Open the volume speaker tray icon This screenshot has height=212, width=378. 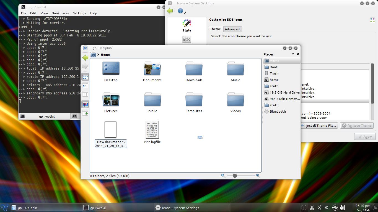point(327,208)
